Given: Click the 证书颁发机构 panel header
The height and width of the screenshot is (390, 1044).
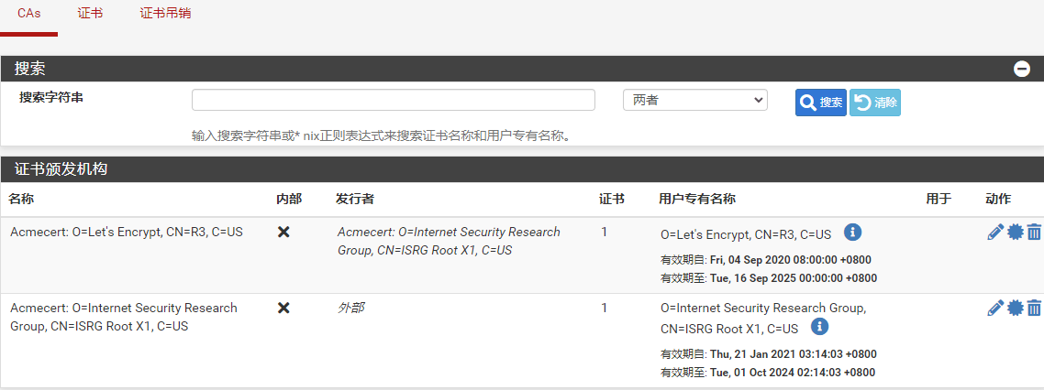Looking at the screenshot, I should point(62,169).
